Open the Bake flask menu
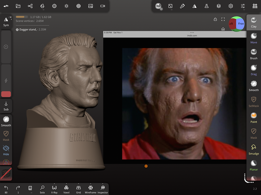The height and width of the screenshot is (195, 261). pos(207,6)
